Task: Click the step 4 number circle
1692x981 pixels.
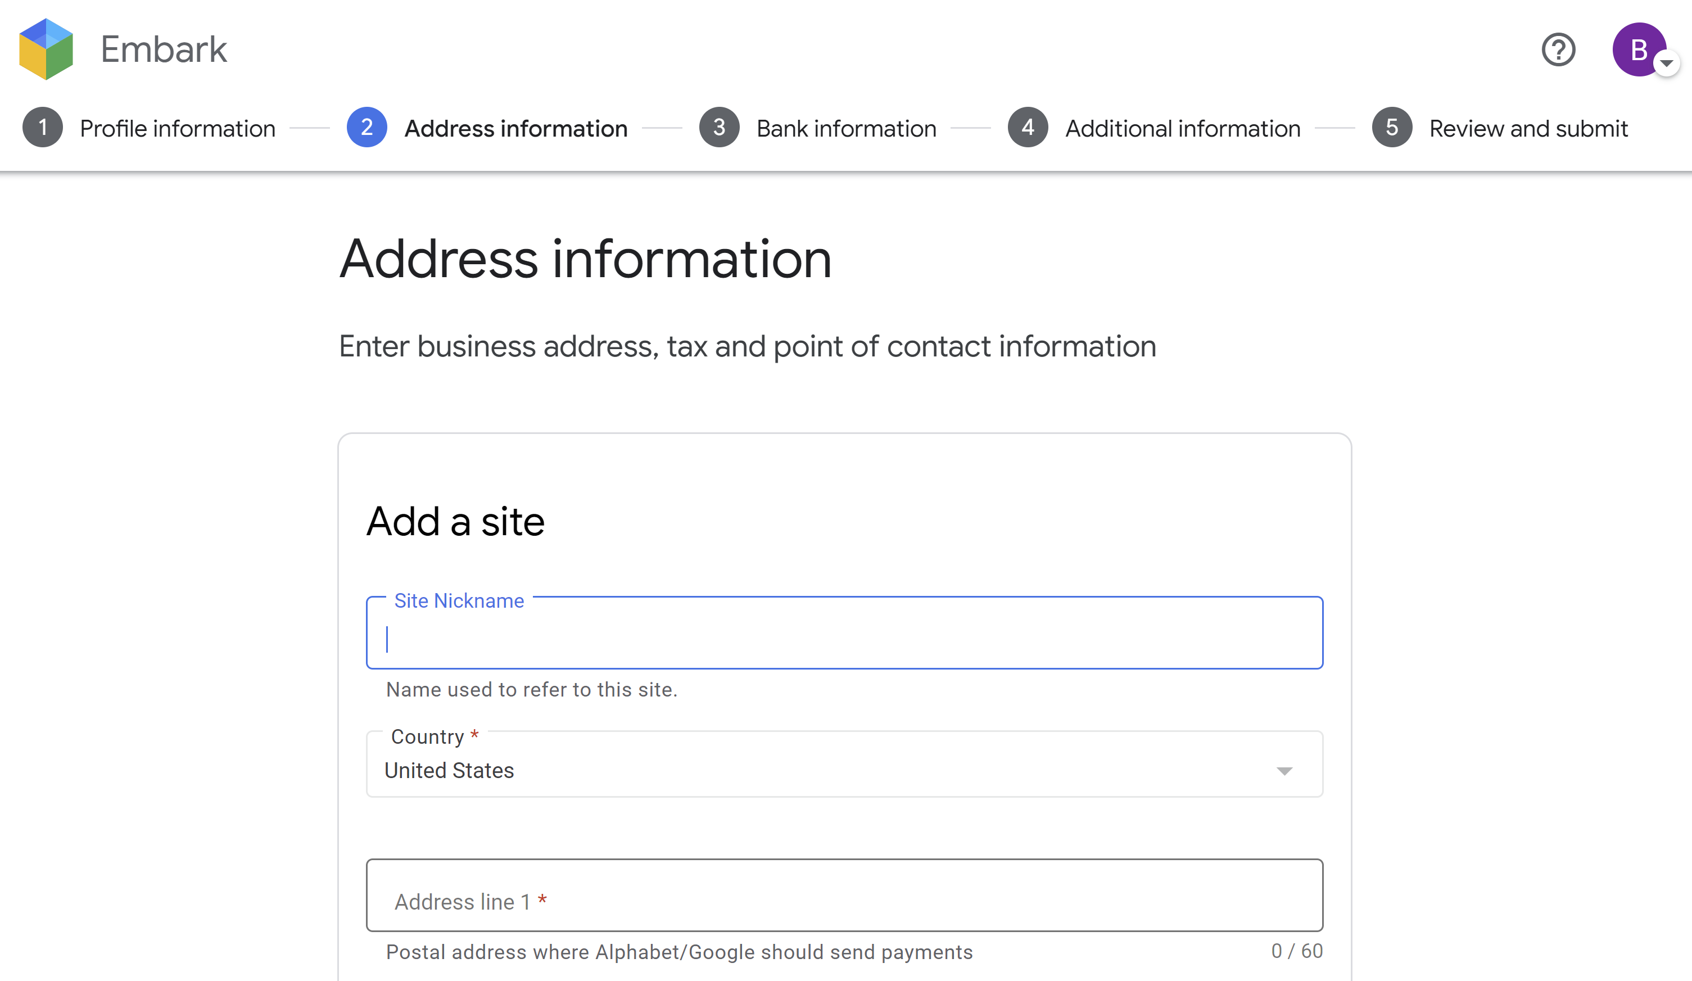Action: coord(1028,128)
